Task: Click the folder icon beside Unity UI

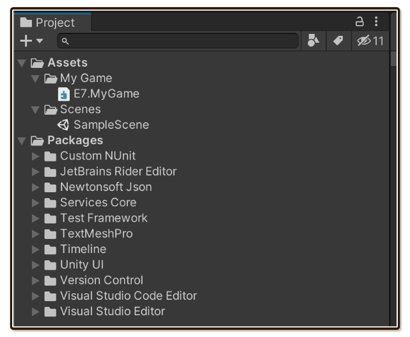Action: click(x=50, y=265)
